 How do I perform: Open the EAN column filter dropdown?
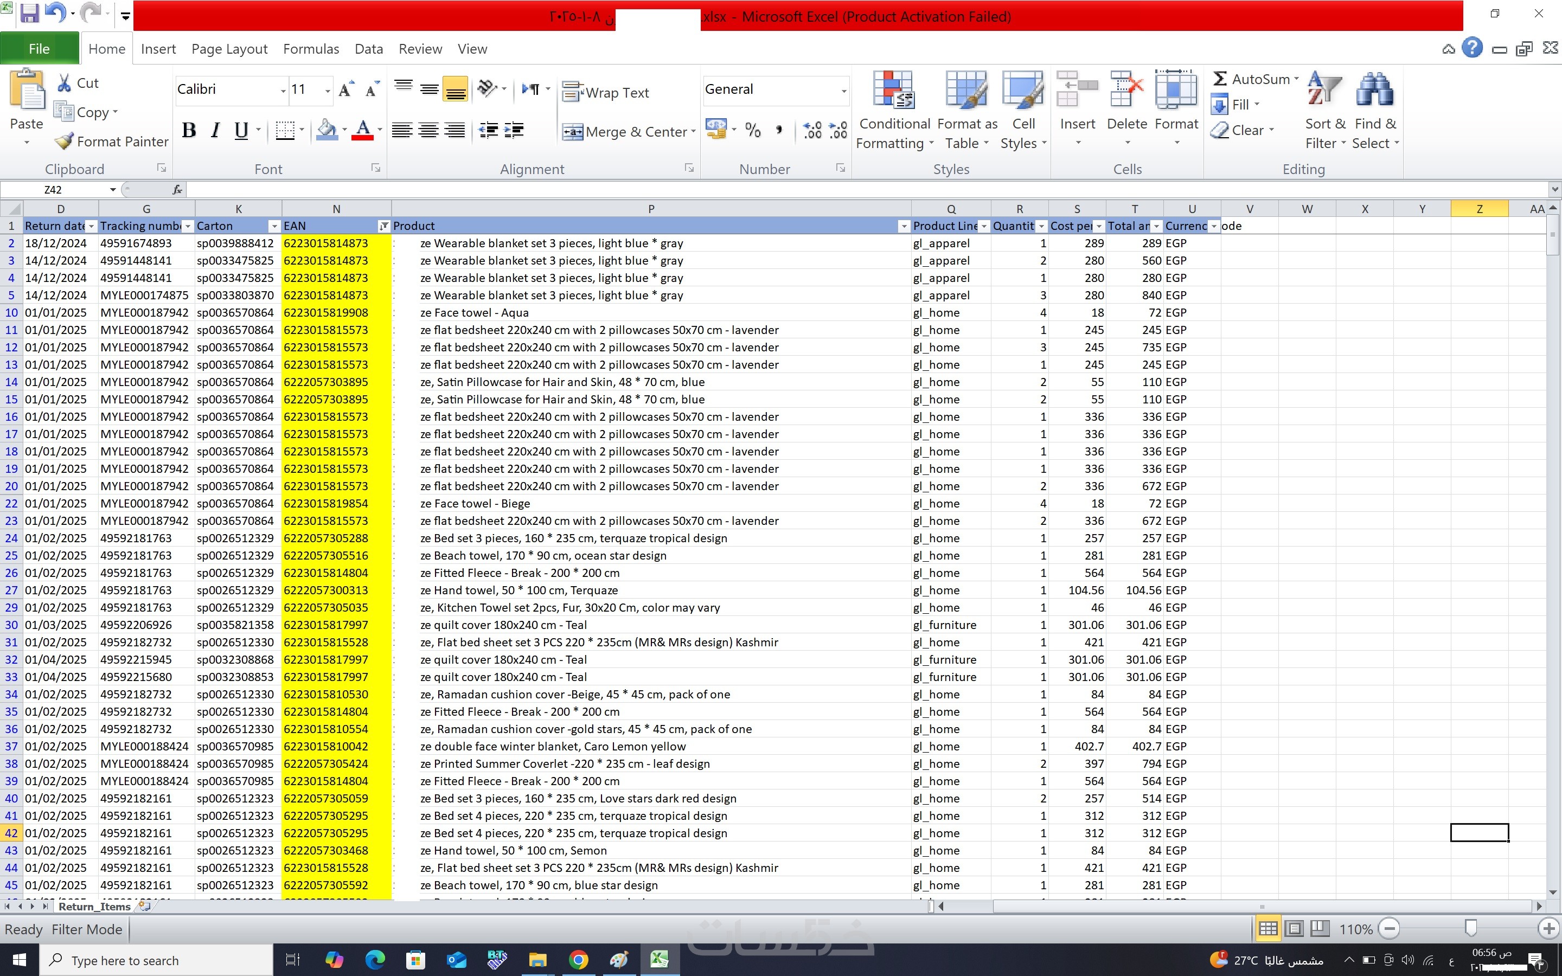point(383,226)
